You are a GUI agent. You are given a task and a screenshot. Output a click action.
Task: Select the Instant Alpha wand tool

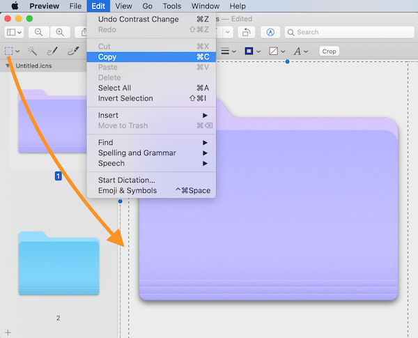pos(32,51)
